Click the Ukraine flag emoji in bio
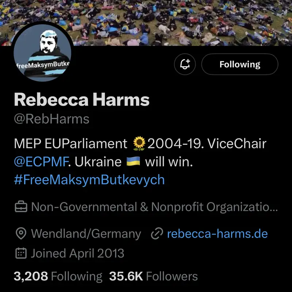292x292 pixels. click(x=133, y=161)
